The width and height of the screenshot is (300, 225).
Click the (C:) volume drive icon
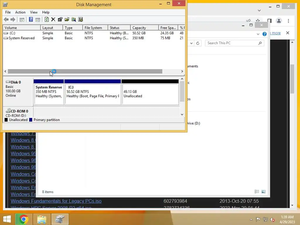[x=6, y=33]
